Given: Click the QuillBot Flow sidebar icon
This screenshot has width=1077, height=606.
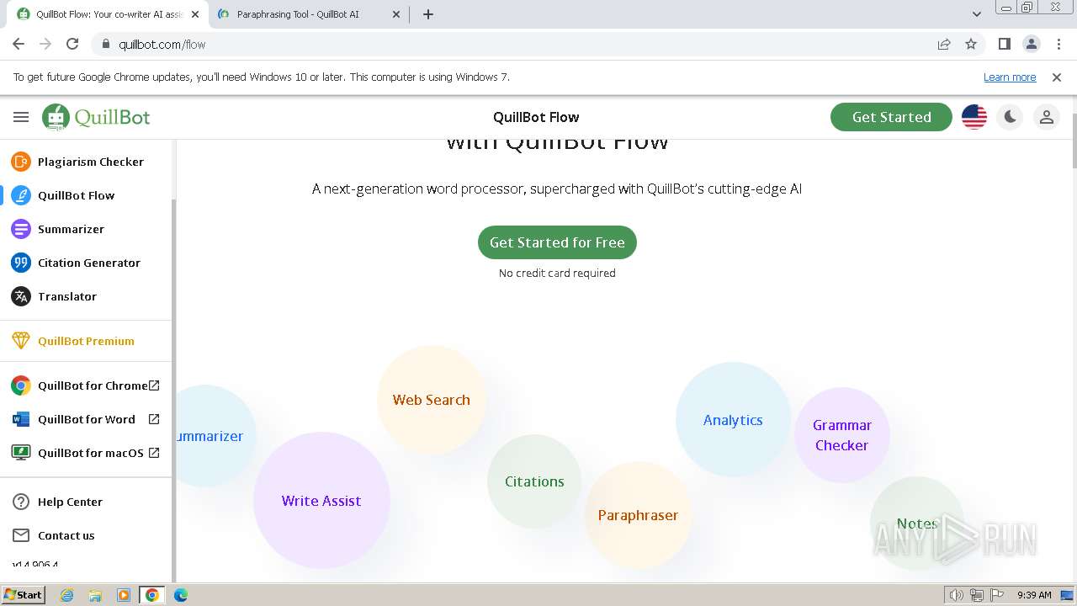Looking at the screenshot, I should pyautogui.click(x=21, y=195).
